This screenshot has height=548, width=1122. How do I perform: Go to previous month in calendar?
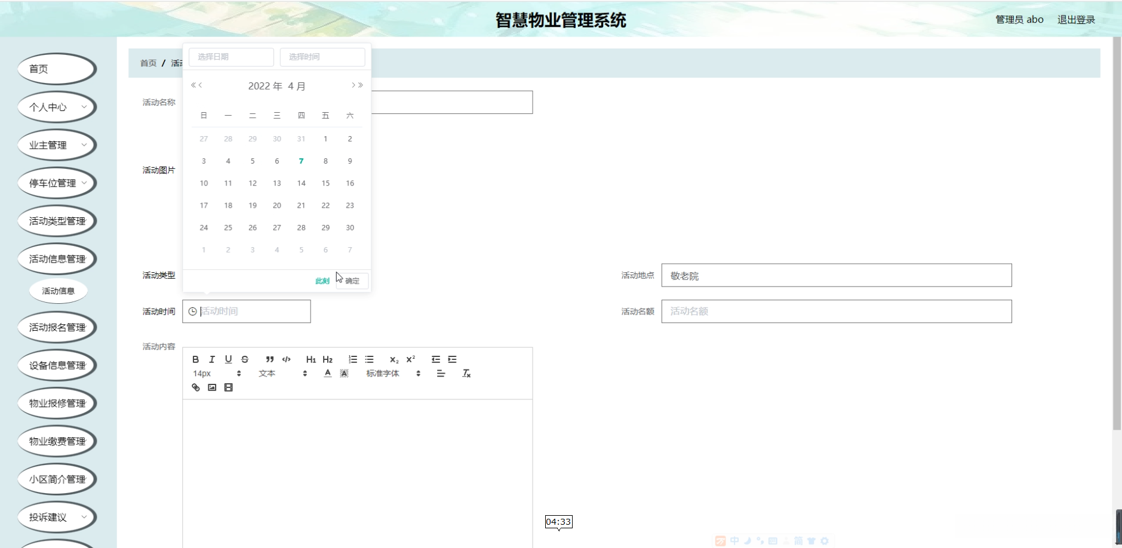point(201,85)
